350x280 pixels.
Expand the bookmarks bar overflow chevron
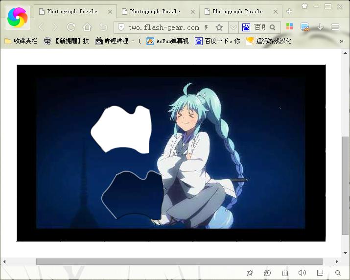coord(341,41)
